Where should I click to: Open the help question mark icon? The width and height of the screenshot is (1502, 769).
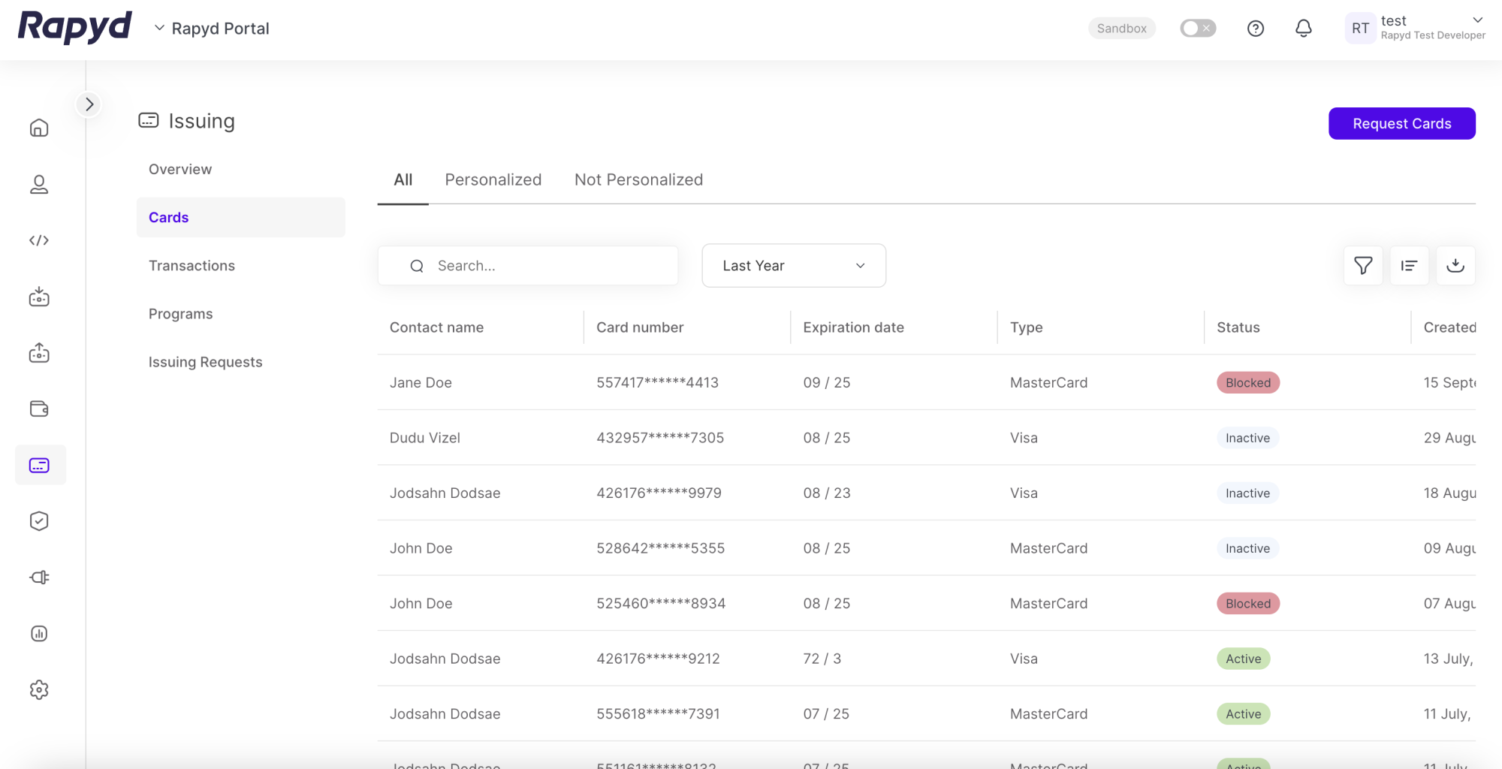pyautogui.click(x=1255, y=29)
